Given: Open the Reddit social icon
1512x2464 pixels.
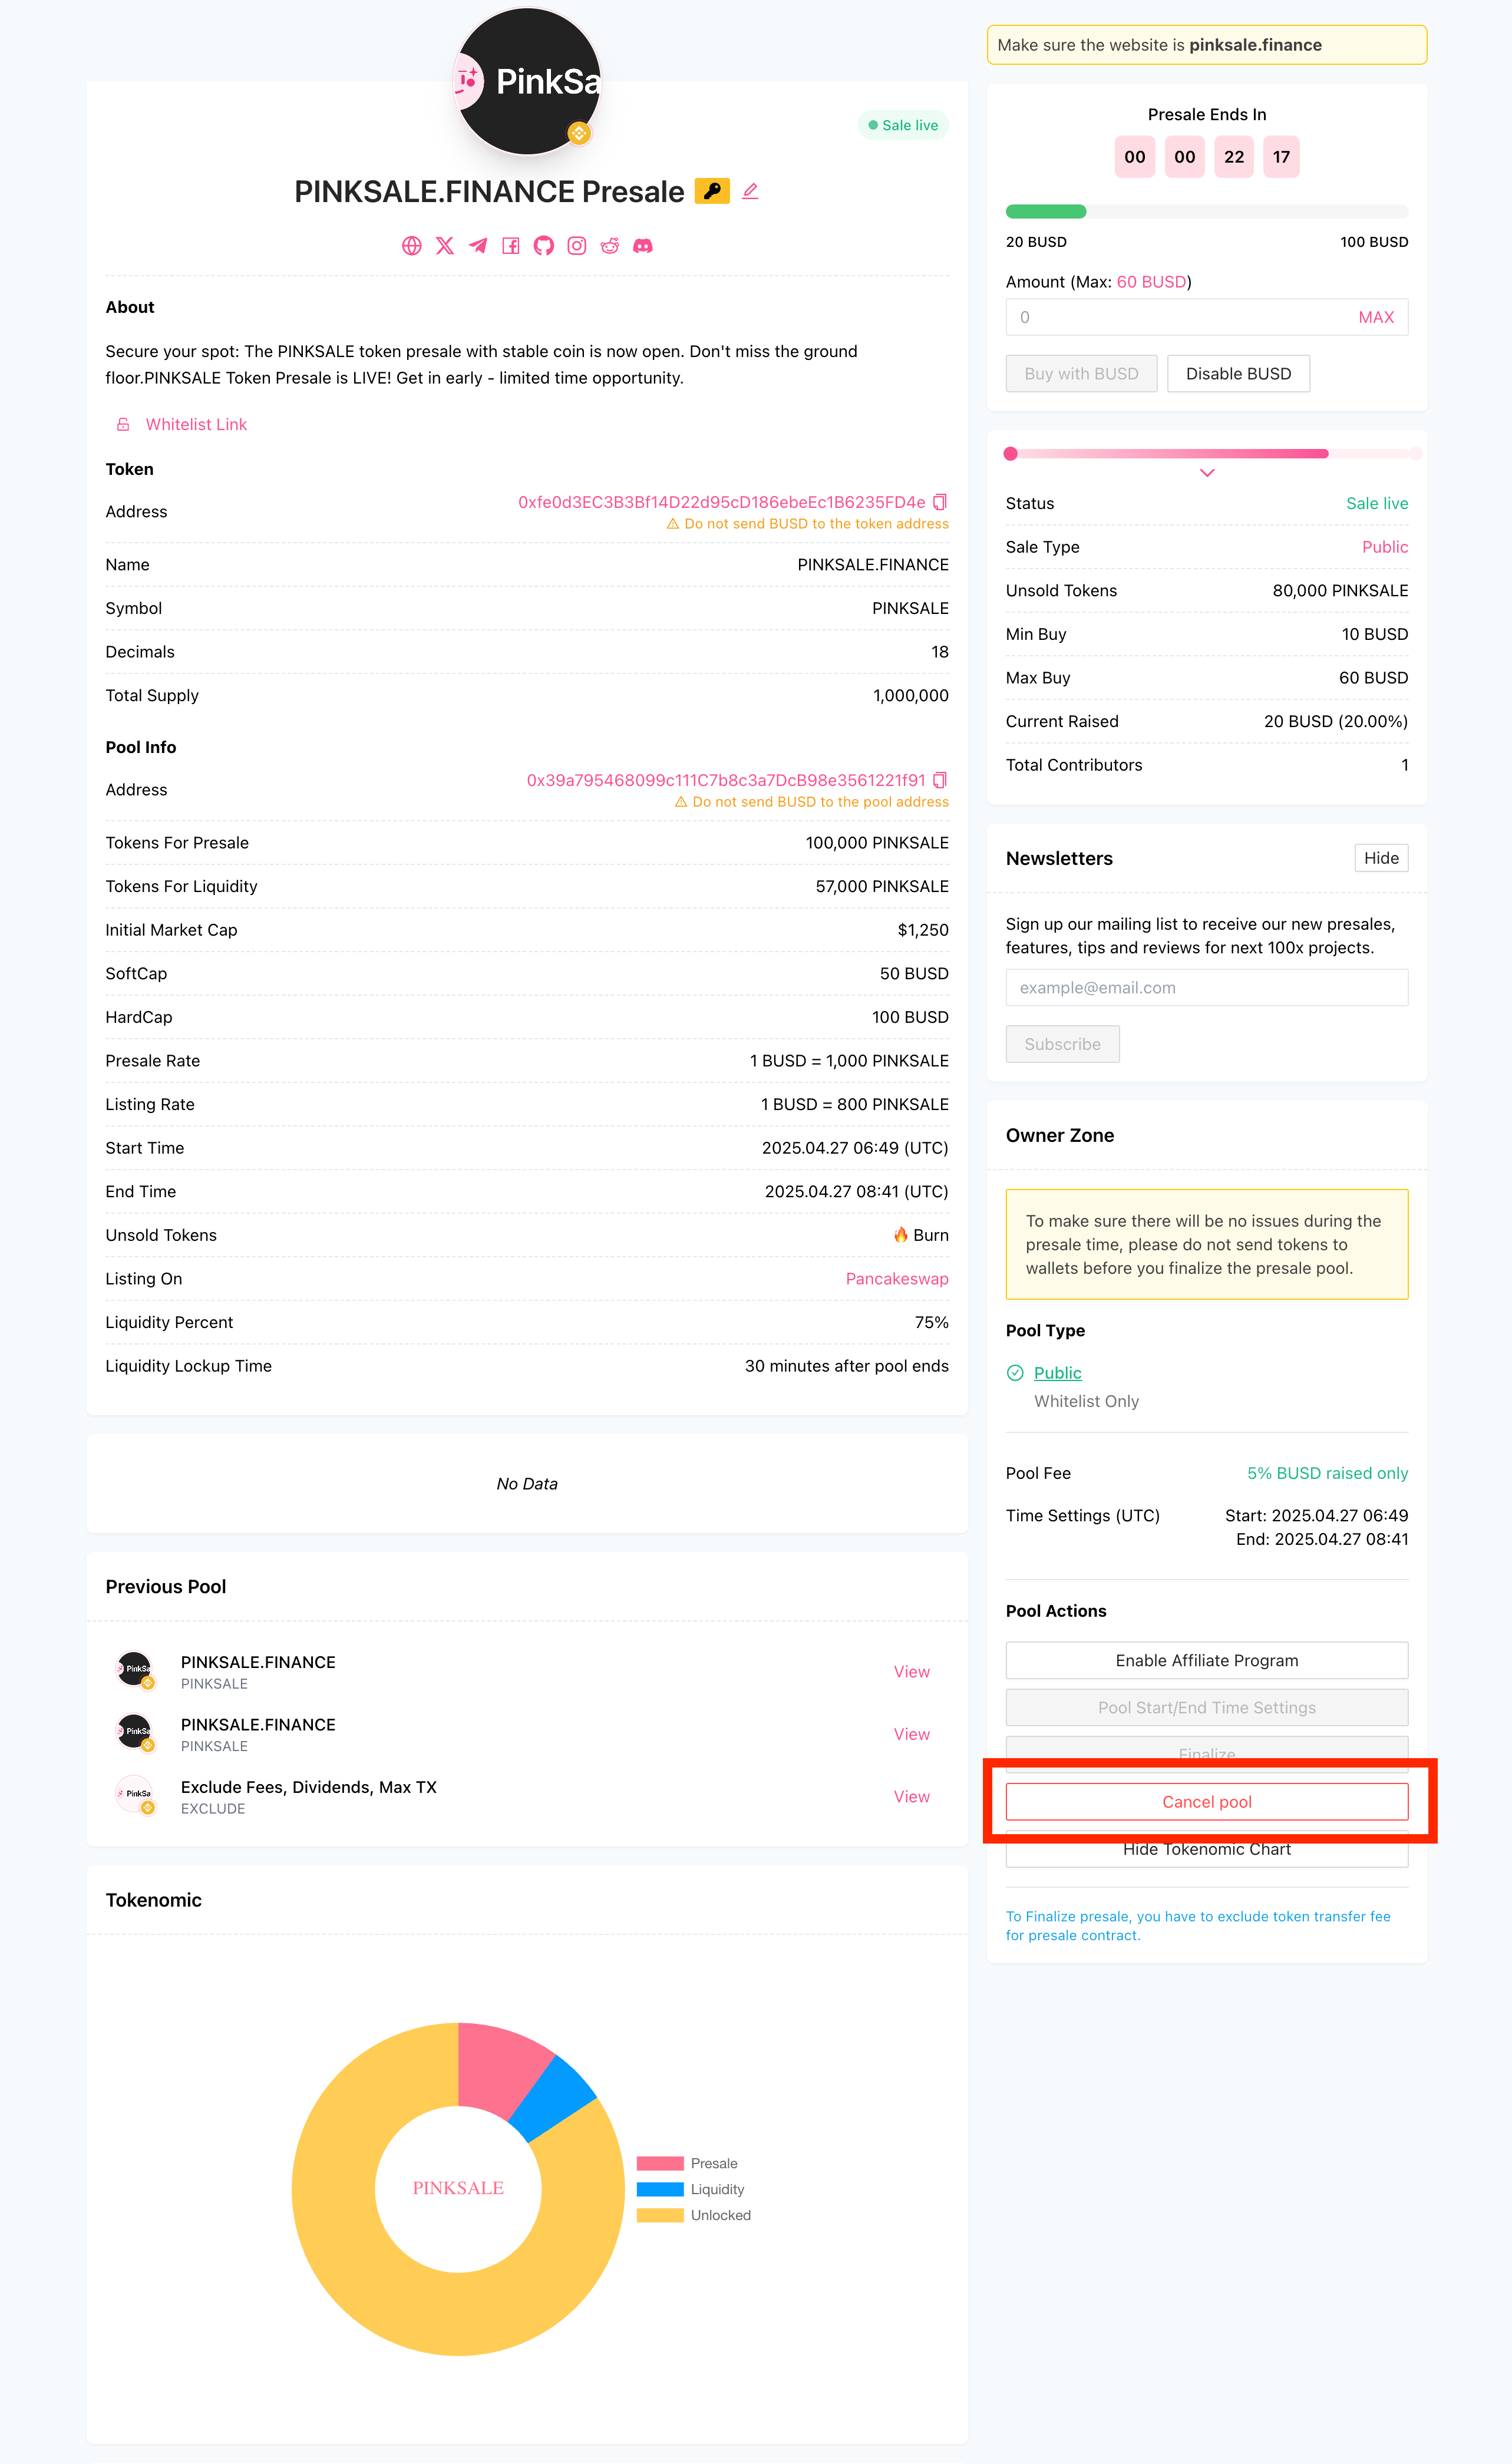Looking at the screenshot, I should coord(610,246).
